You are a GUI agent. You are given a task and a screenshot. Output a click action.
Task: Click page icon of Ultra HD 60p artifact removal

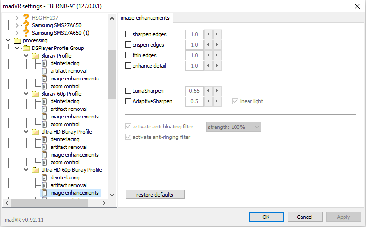(x=44, y=186)
